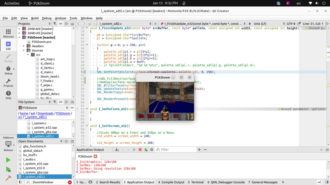The image size is (330, 185).
Task: Filter the Projects tree with the funnel icon
Action: [x=55, y=24]
